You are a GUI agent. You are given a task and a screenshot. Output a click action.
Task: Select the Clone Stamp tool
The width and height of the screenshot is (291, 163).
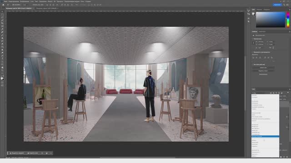coord(2,38)
